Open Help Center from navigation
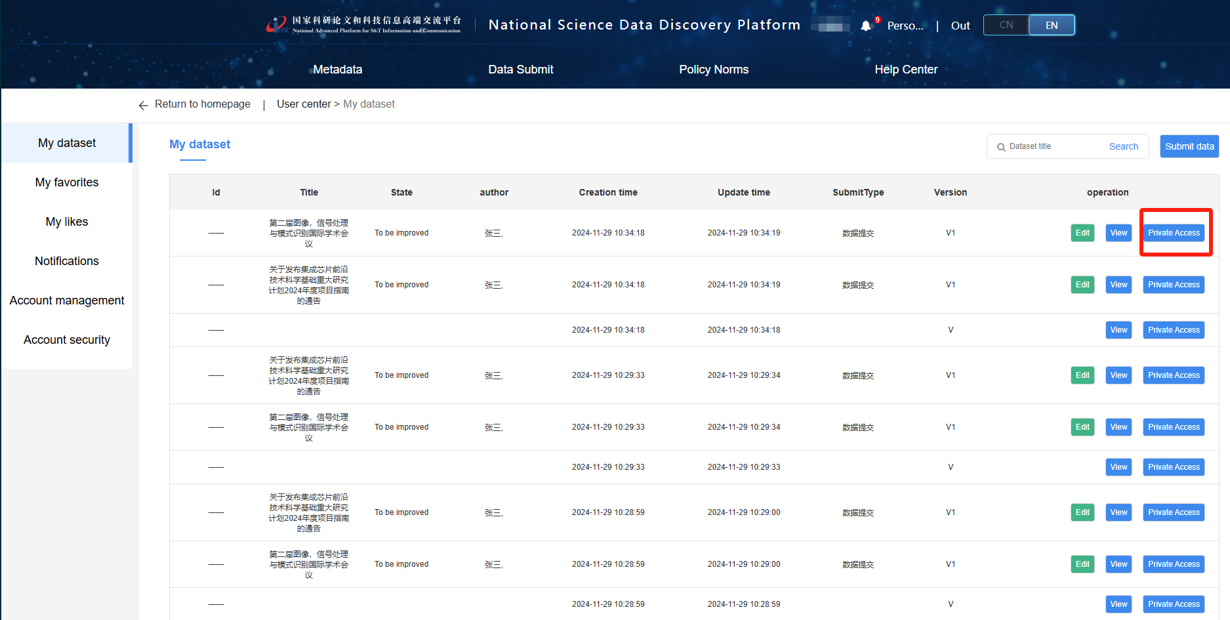Image resolution: width=1230 pixels, height=620 pixels. point(905,70)
